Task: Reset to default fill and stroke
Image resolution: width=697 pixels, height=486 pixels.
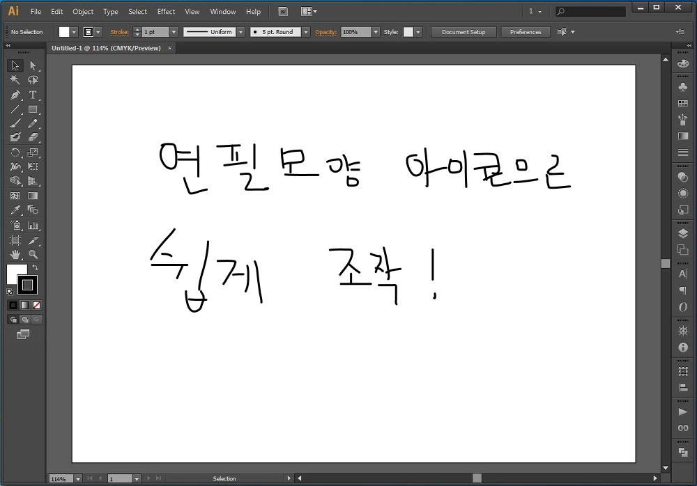Action: point(10,292)
